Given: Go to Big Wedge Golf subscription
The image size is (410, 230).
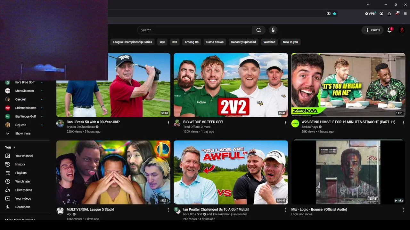Looking at the screenshot, I should pyautogui.click(x=25, y=116).
